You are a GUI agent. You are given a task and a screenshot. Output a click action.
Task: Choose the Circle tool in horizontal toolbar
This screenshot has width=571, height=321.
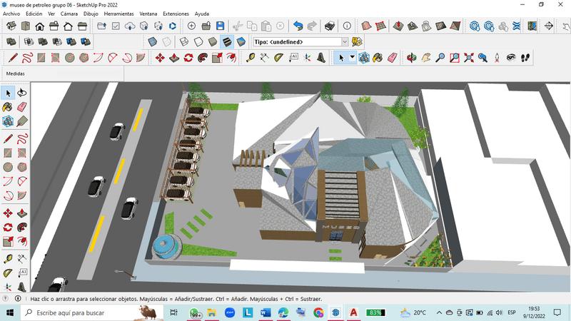click(x=70, y=58)
